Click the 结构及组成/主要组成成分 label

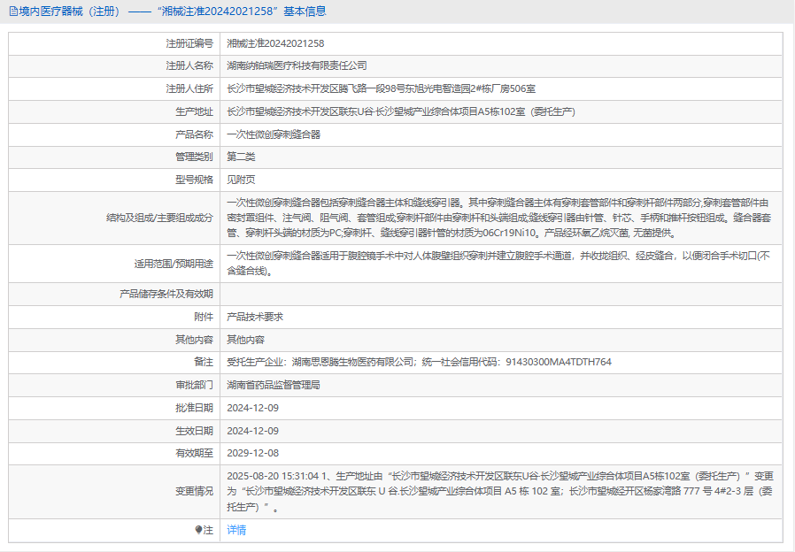coord(159,218)
